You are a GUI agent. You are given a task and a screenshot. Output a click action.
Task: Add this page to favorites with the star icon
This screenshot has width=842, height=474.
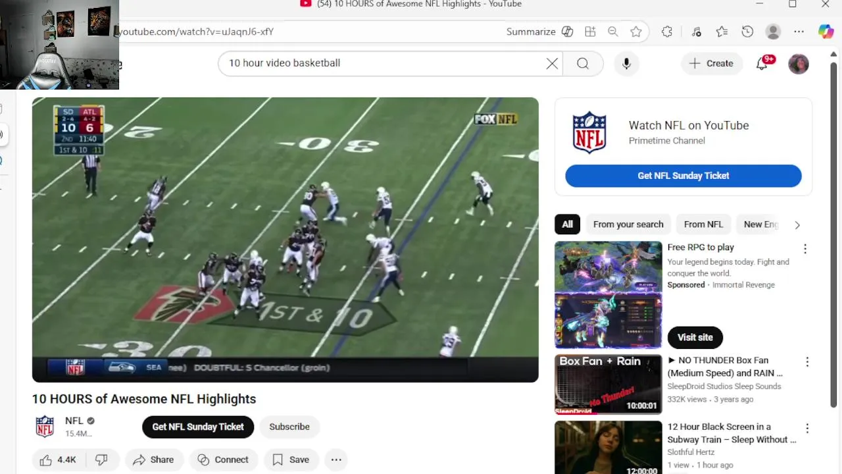636,32
